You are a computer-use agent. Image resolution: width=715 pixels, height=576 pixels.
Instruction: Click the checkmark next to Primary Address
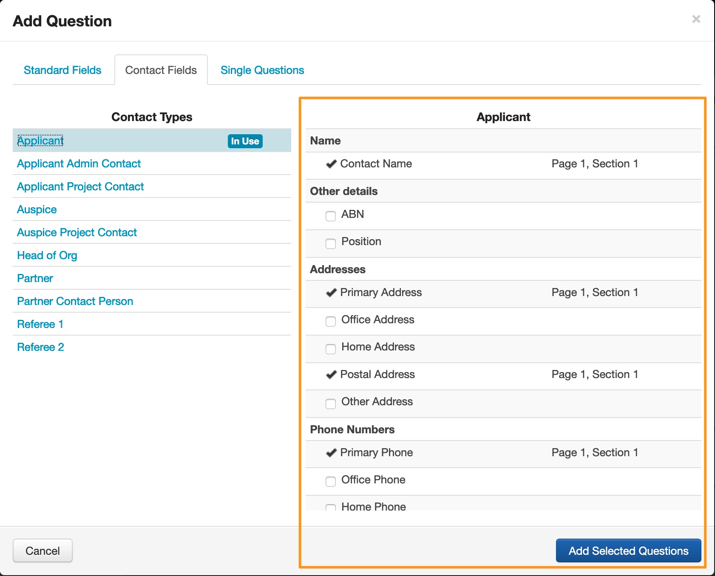331,293
